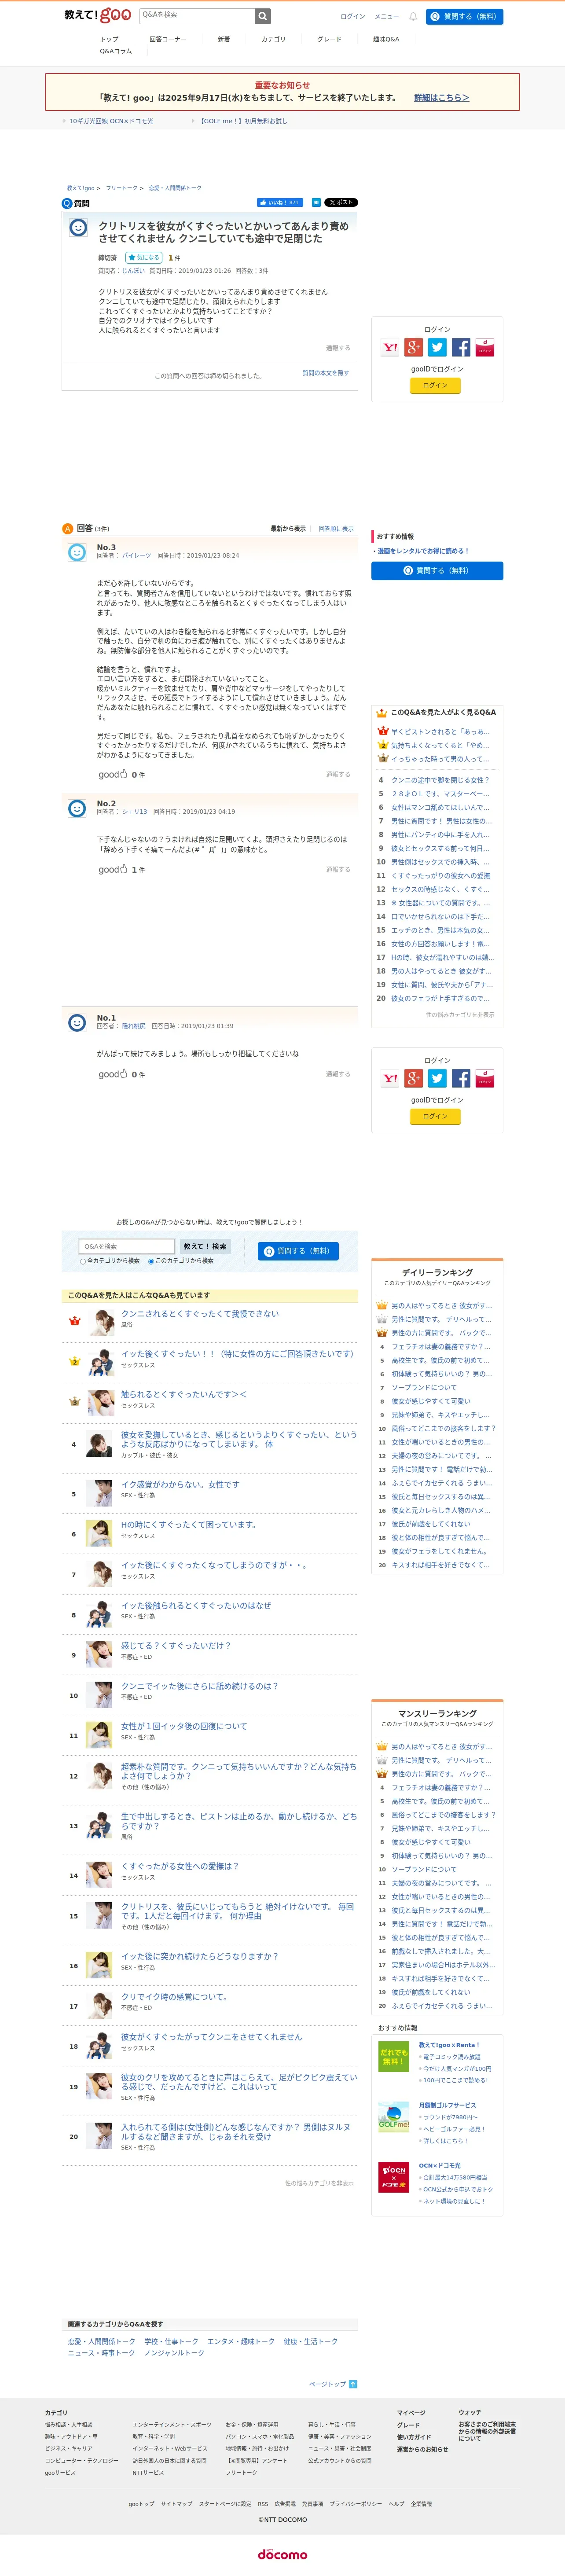
Task: Open the 10ギガ光回線 OCN×ドコモ光 link
Action: (111, 121)
